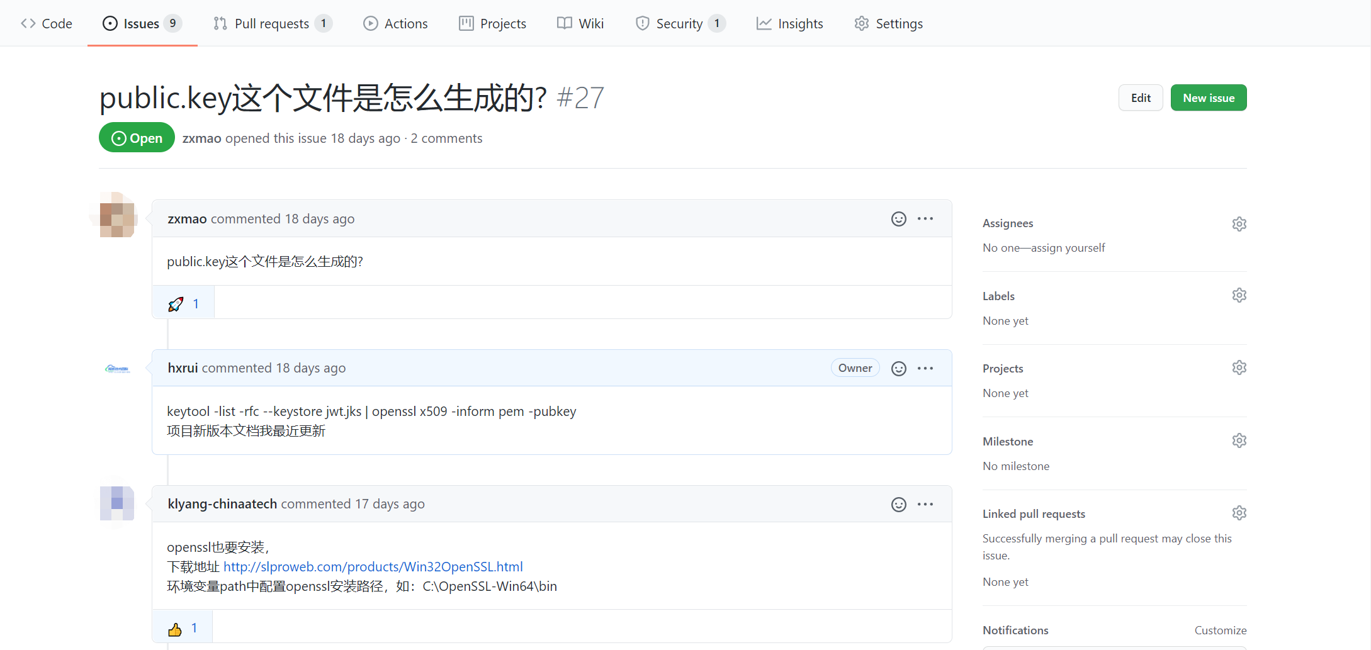The height and width of the screenshot is (650, 1371).
Task: Click the New issue button
Action: [x=1208, y=98]
